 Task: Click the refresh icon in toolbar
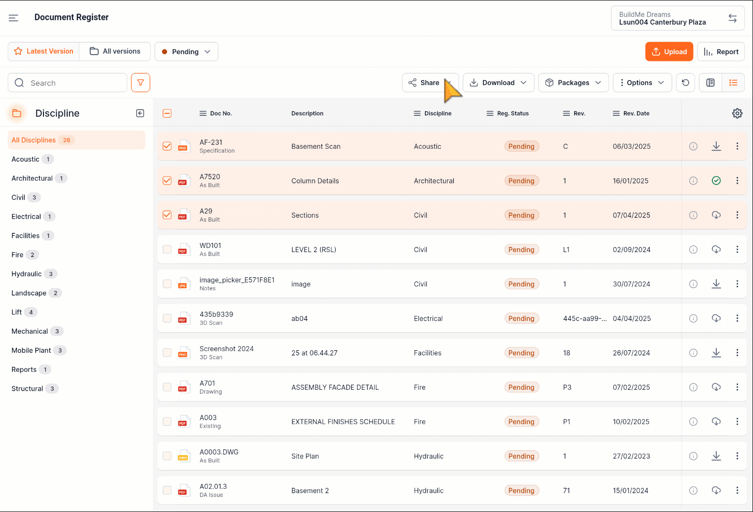(685, 83)
